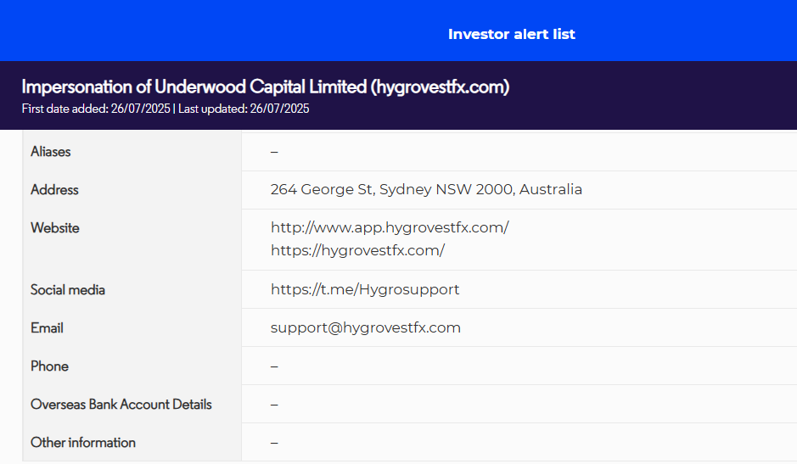
Task: Select the Overseas Bank Account Details label
Action: (x=121, y=404)
